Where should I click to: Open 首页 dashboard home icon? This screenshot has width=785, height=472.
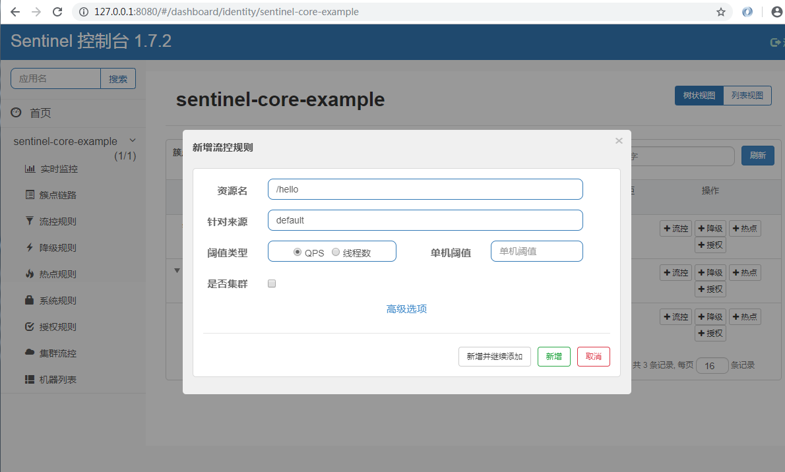pos(16,113)
